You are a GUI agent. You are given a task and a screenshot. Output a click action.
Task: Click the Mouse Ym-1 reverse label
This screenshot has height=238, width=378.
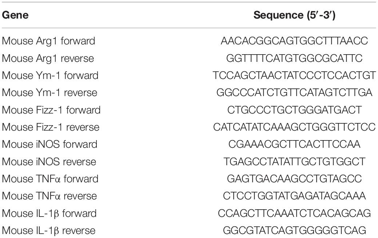50,92
